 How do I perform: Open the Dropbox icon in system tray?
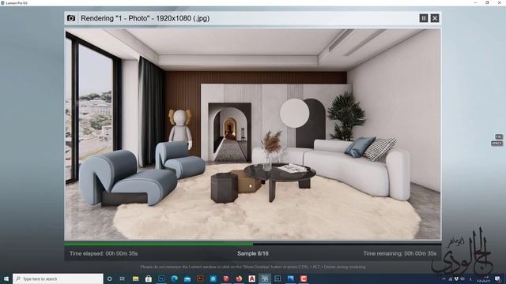[x=456, y=278]
